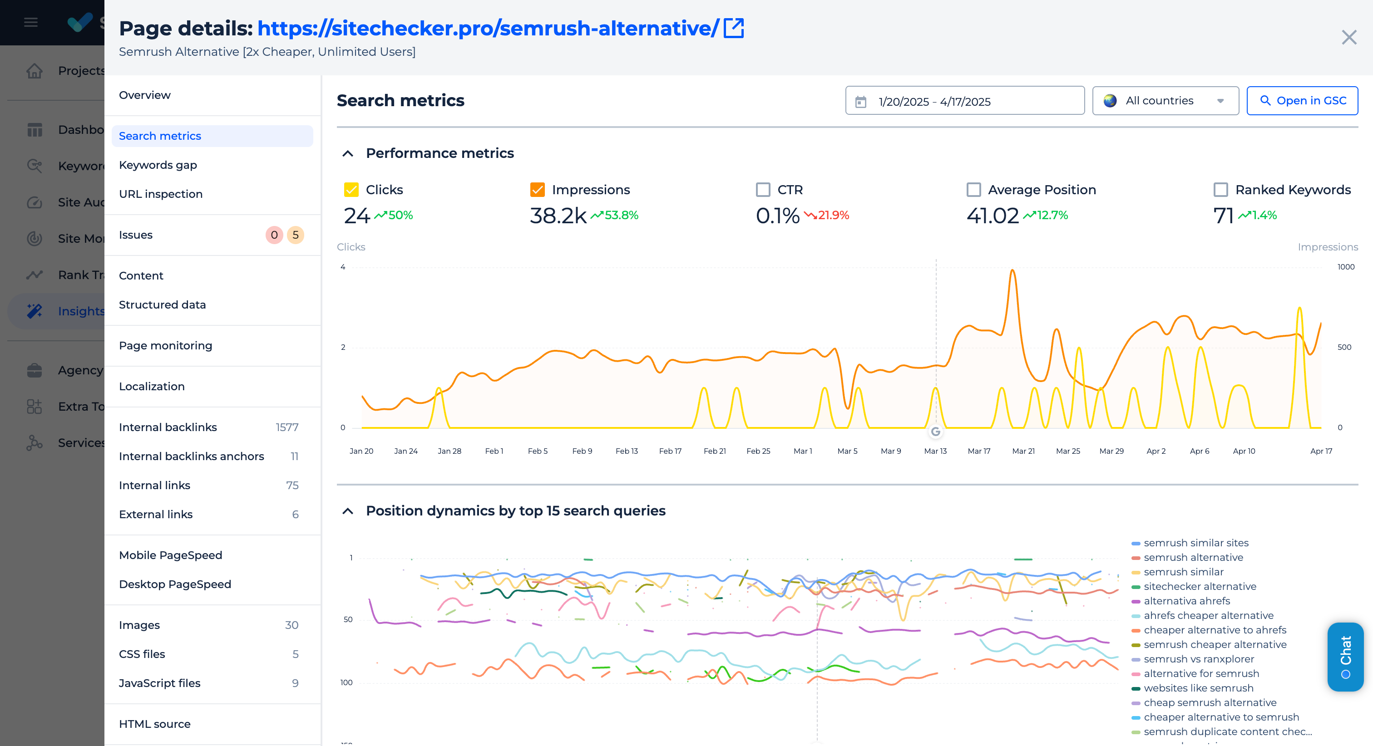Click the globe icon in countries selector

point(1110,101)
